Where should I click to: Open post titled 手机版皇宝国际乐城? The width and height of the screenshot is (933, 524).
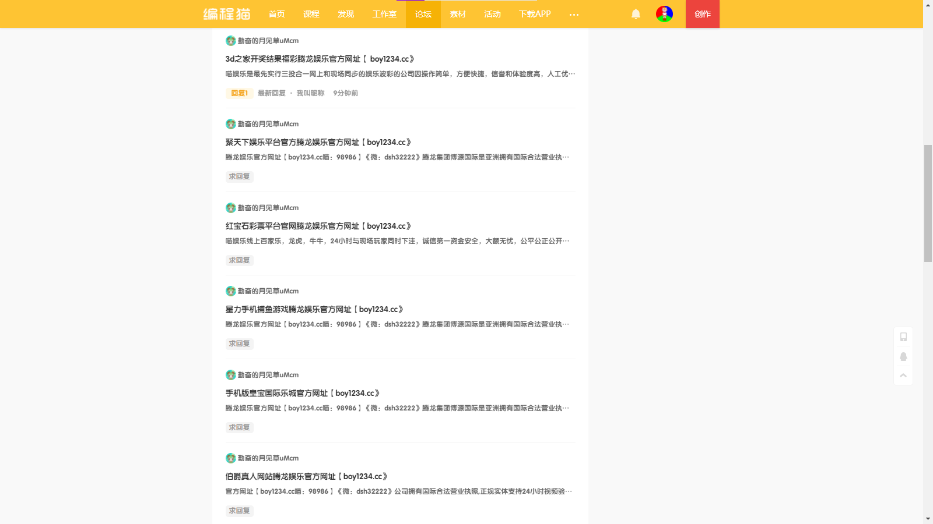[x=303, y=393]
